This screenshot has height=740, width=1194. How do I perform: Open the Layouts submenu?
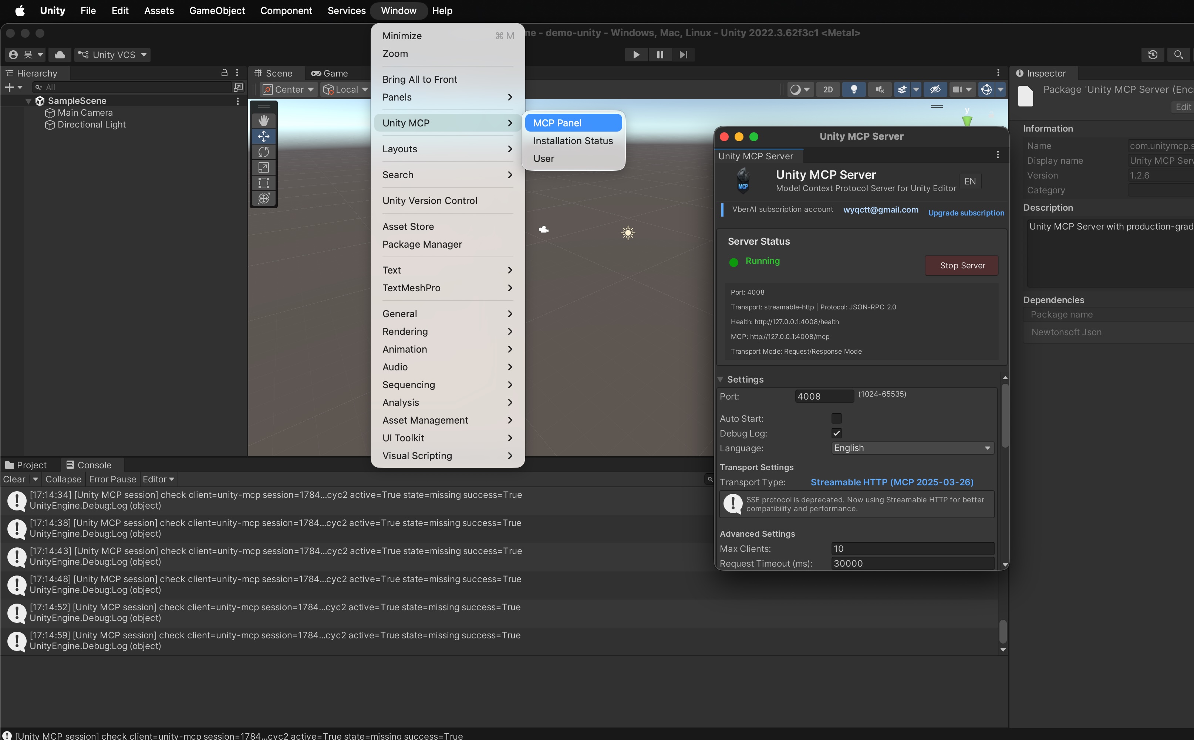tap(447, 149)
